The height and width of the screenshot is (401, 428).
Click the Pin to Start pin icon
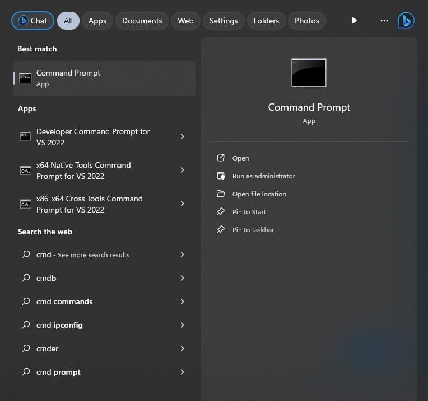coord(221,212)
